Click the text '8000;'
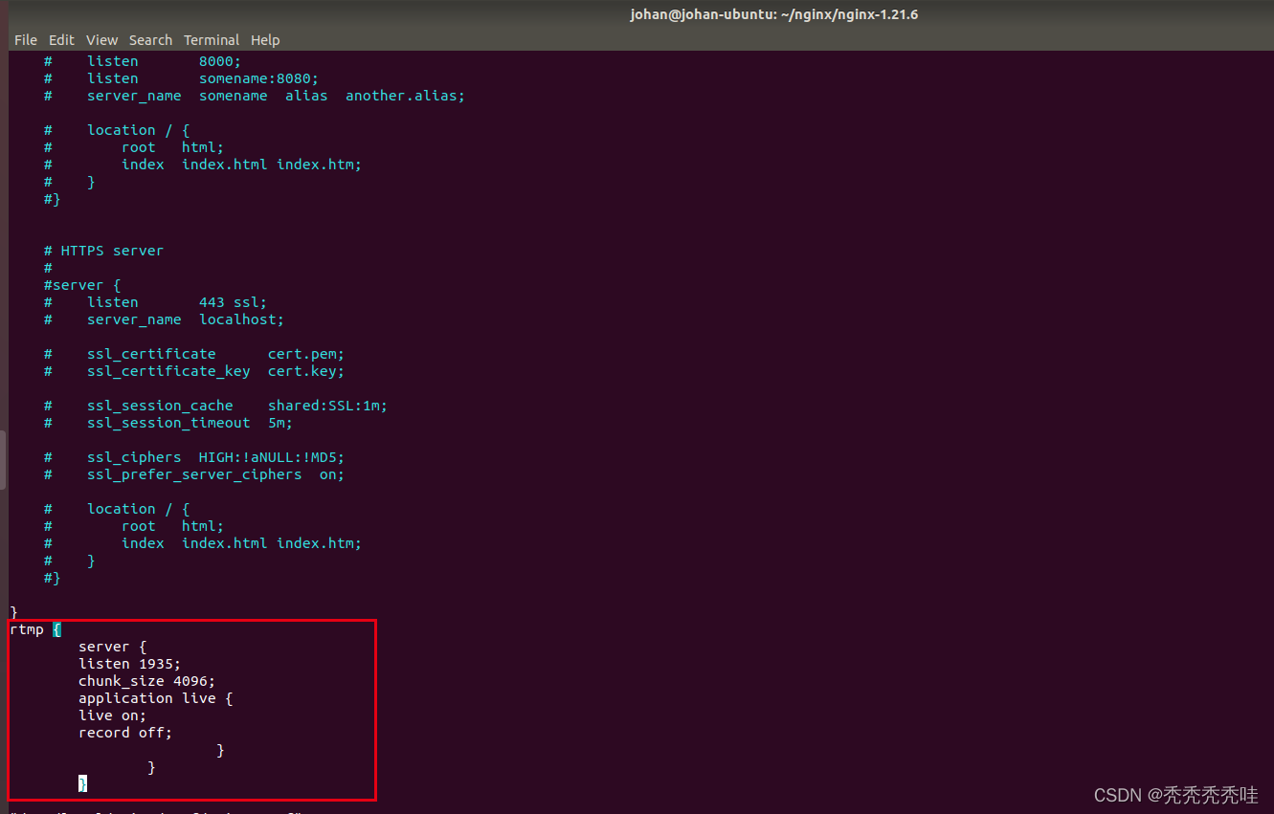The width and height of the screenshot is (1274, 814). (x=220, y=61)
